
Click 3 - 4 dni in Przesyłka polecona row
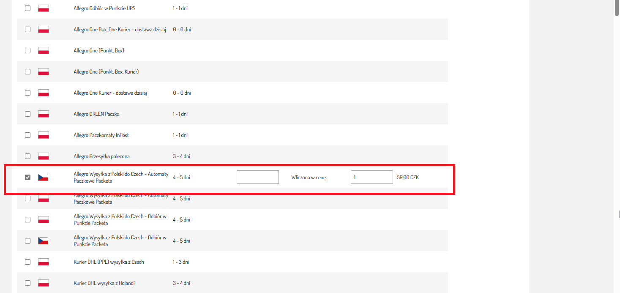click(181, 156)
